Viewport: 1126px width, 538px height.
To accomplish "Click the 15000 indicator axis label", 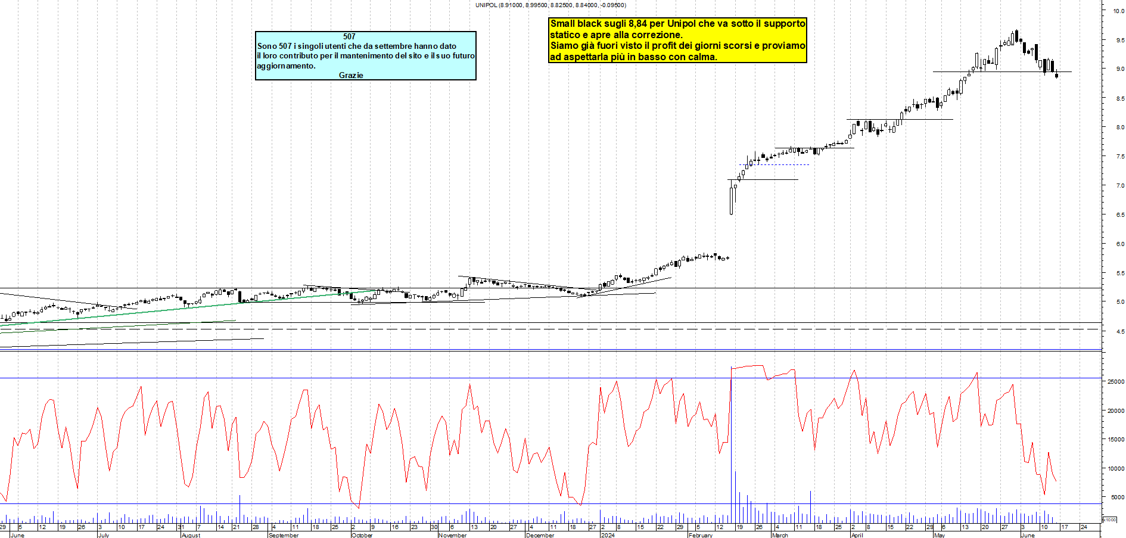I will 1116,439.
